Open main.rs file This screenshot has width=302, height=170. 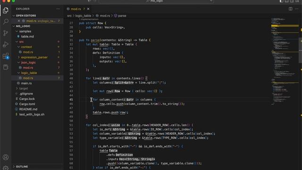pyautogui.click(x=26, y=83)
